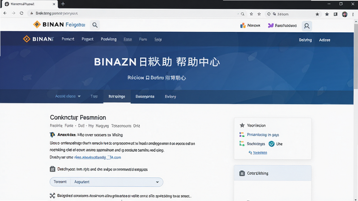Switch to the Becengnts tab
This screenshot has width=358, height=201.
tap(145, 97)
